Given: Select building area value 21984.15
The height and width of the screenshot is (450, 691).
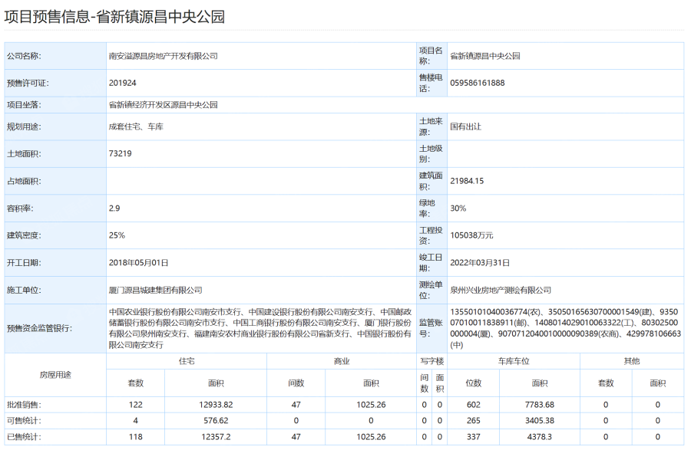Looking at the screenshot, I should click(x=467, y=181).
